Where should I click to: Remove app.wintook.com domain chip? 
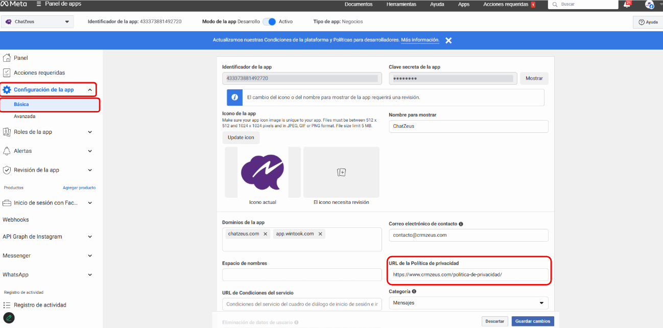(x=320, y=234)
